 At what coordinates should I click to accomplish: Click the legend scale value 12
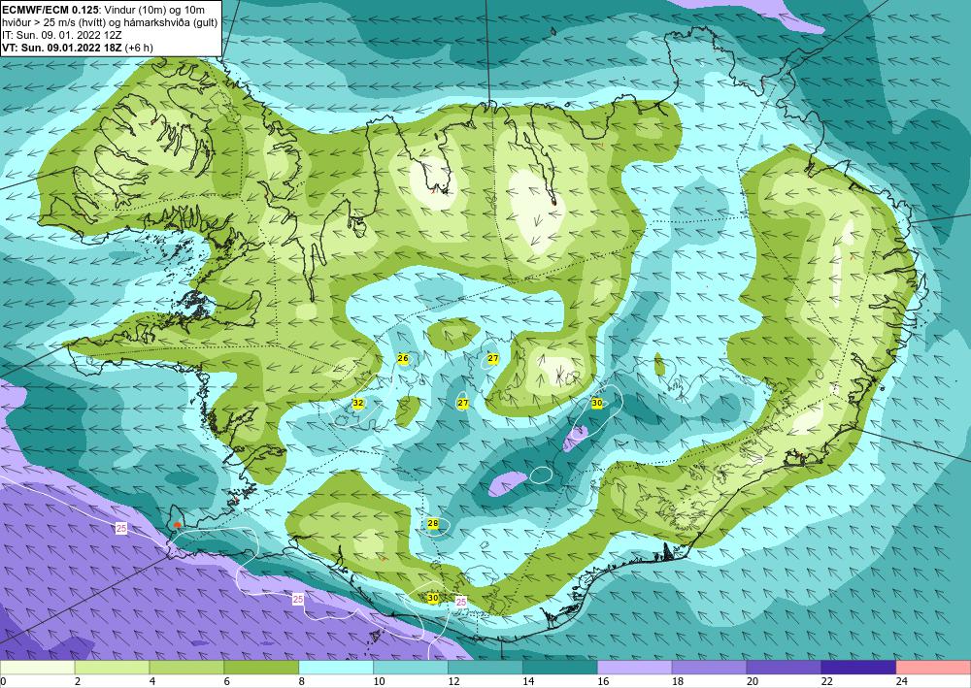point(453,681)
